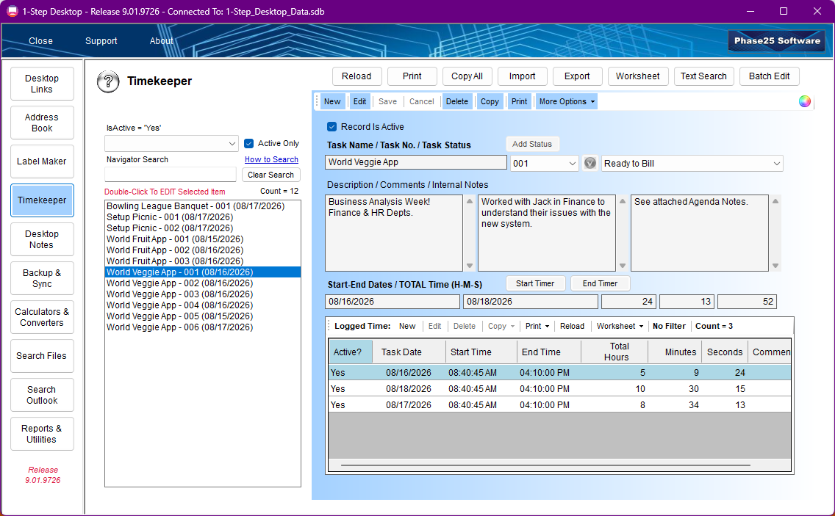Click down arrow of Comments box scrollbar
The height and width of the screenshot is (516, 835).
[622, 266]
